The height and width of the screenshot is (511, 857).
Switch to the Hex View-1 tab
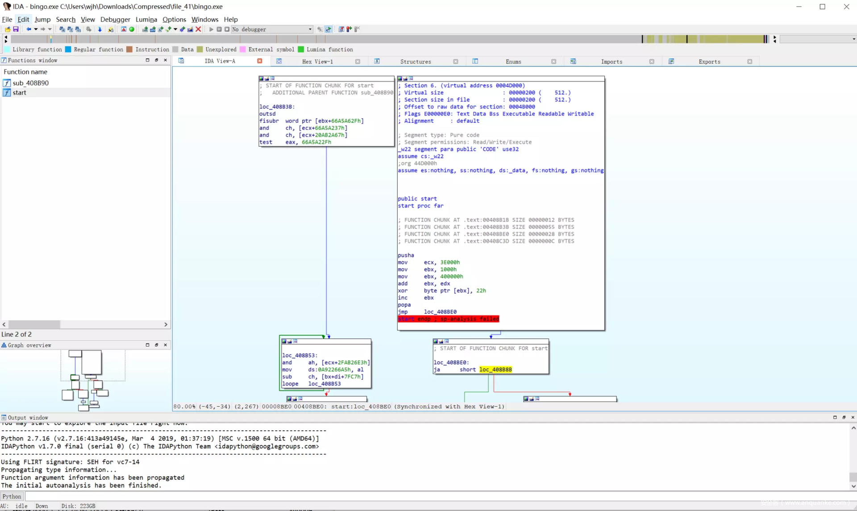(317, 62)
